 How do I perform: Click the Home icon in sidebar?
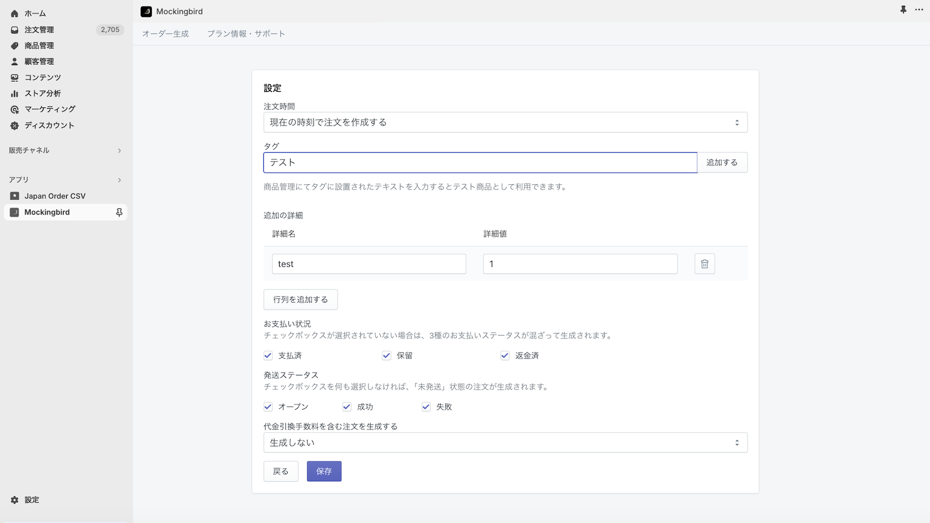point(15,13)
